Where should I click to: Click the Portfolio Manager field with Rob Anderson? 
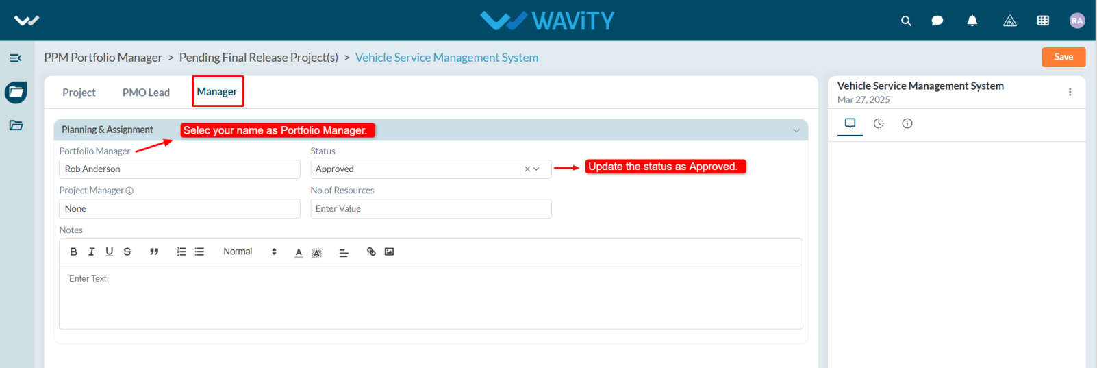click(179, 169)
